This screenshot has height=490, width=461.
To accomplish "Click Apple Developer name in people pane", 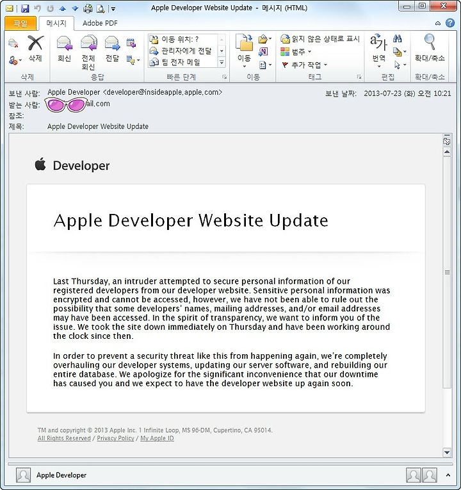I will tap(61, 475).
